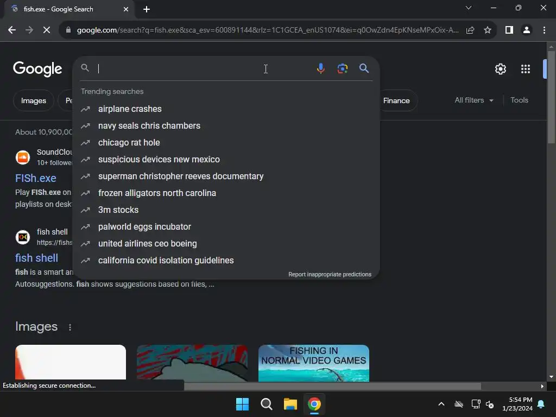Screen dimensions: 556x417
Task: Open the Chrome profile menu
Action: coord(527,30)
